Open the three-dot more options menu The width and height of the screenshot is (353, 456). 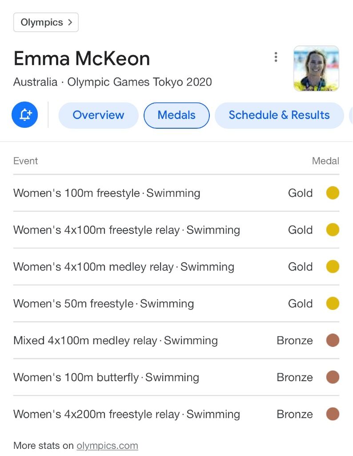(276, 57)
